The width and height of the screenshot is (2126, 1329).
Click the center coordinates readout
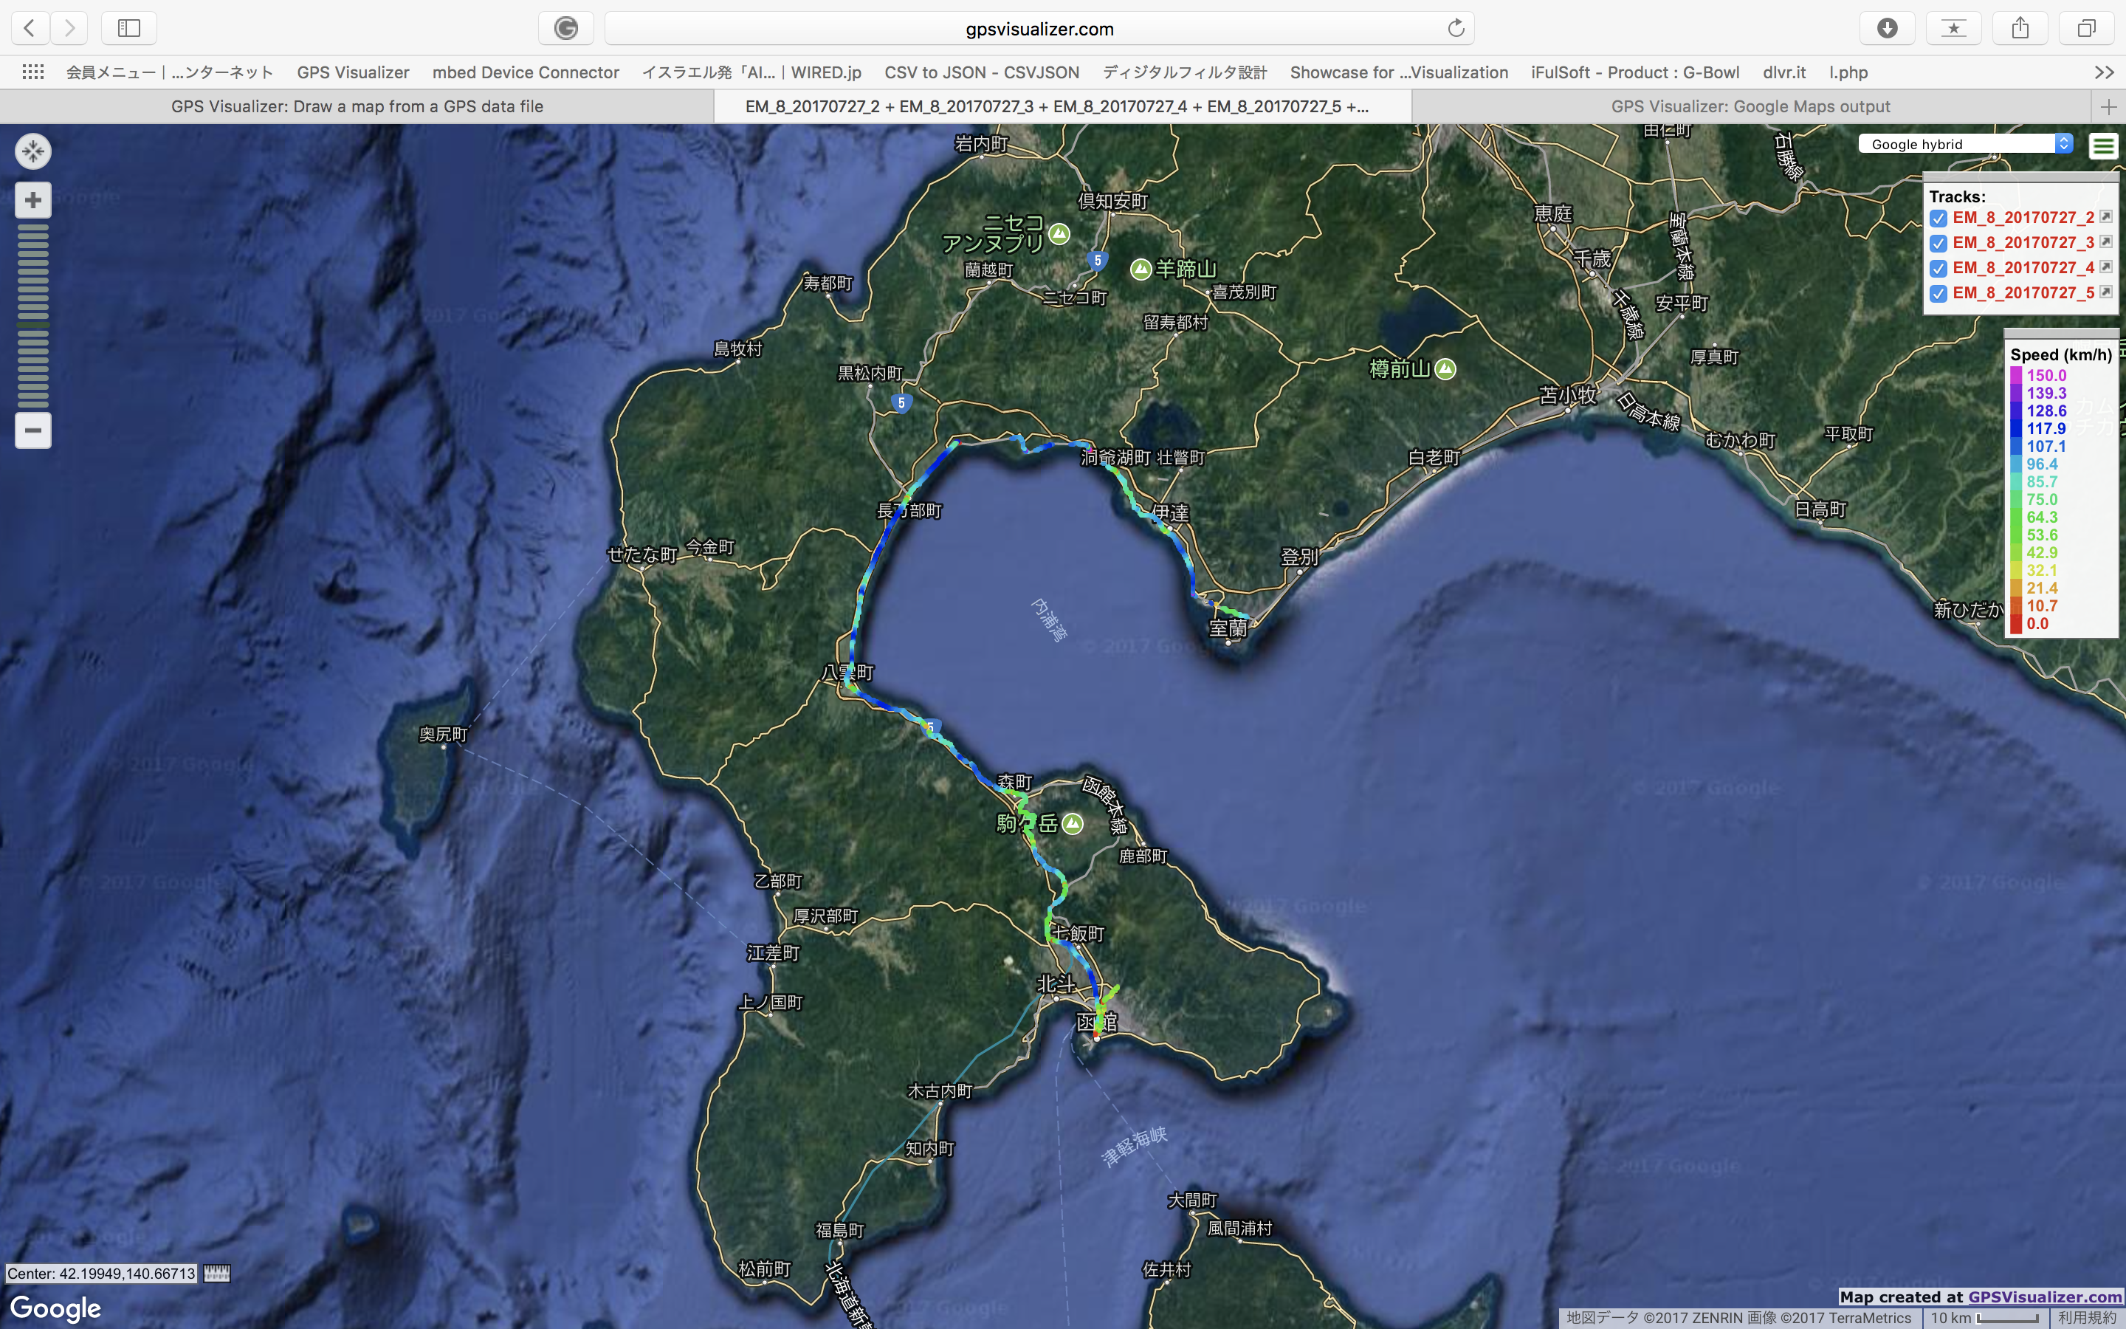(101, 1273)
